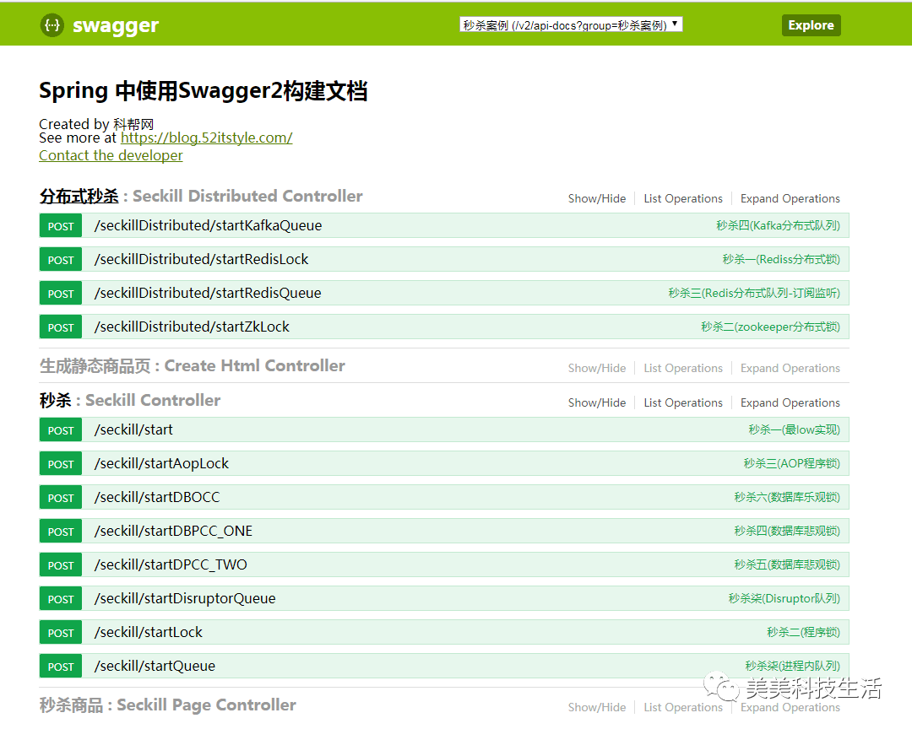Click POST badge for startZkLock
The height and width of the screenshot is (729, 912).
(x=61, y=327)
